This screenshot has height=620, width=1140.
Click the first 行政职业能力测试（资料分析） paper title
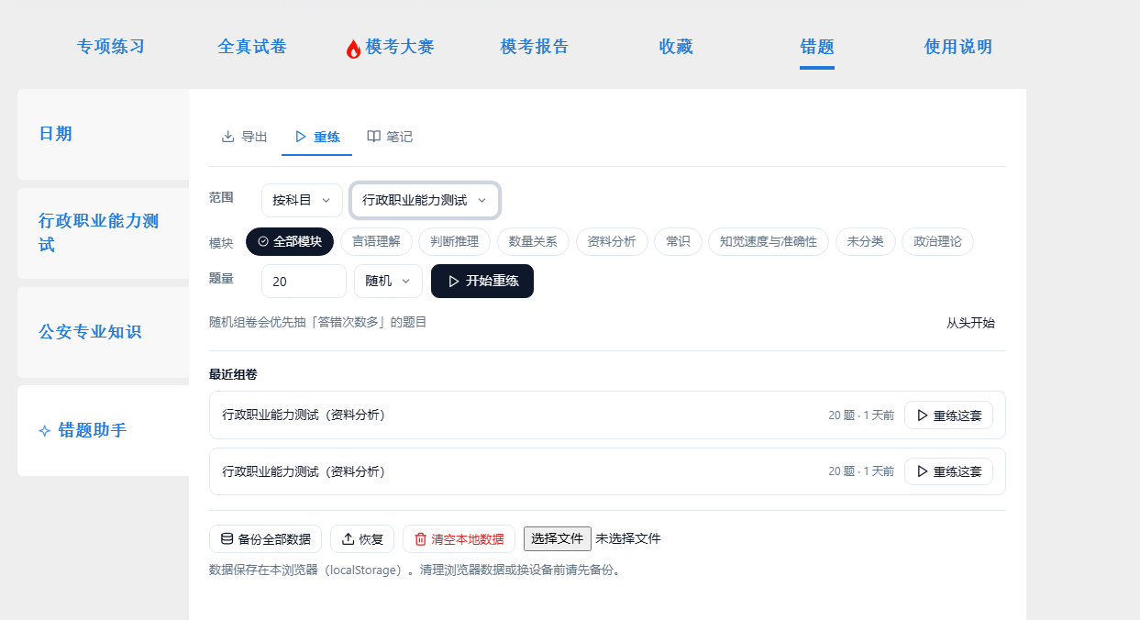(304, 415)
